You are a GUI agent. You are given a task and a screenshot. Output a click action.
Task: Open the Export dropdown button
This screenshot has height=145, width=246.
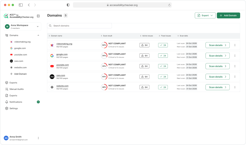(205, 15)
